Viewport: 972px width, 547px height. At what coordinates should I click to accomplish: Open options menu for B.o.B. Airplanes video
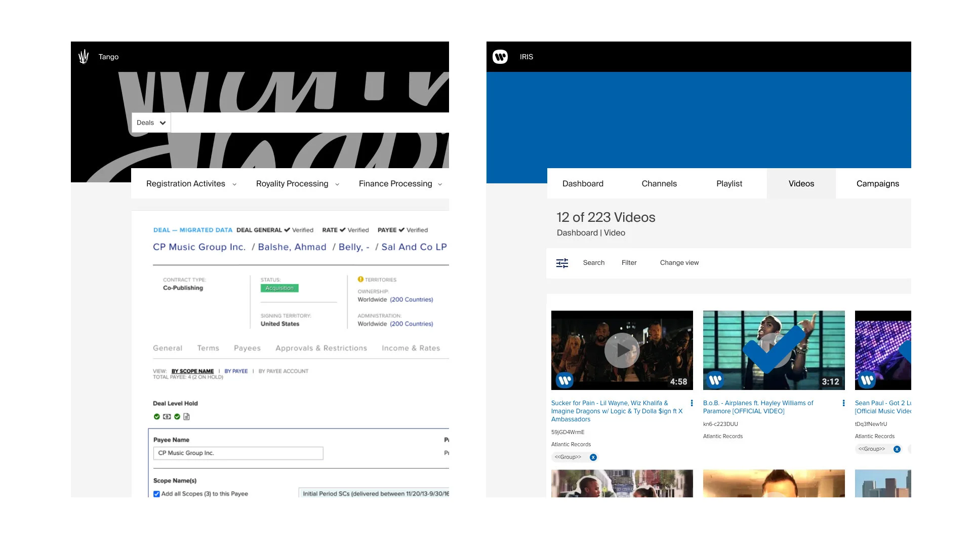coord(843,403)
